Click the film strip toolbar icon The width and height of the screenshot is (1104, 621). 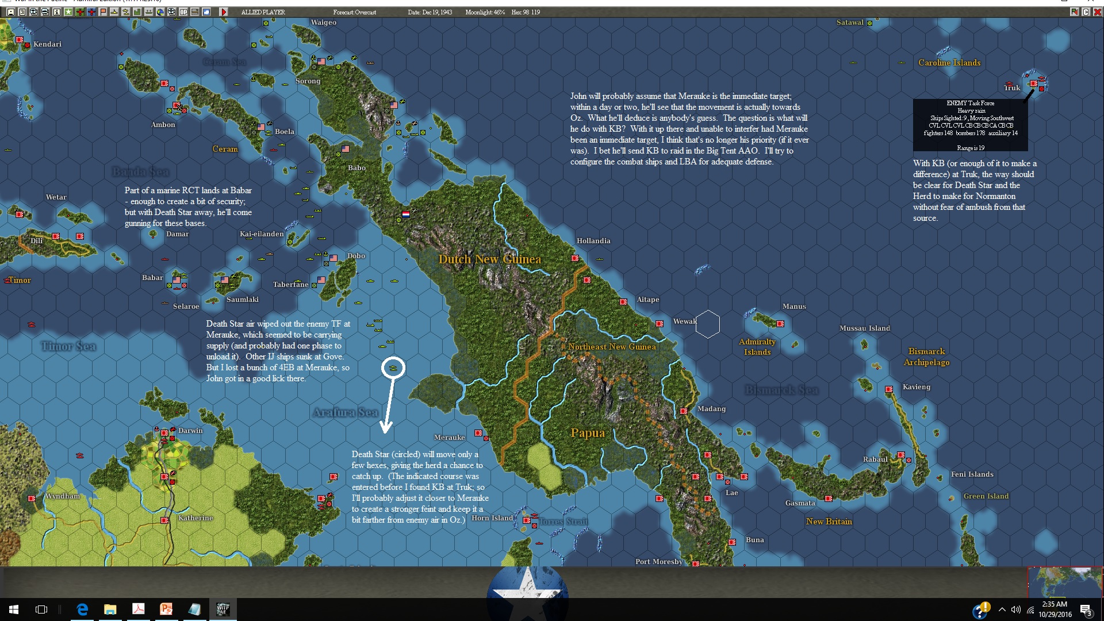[x=195, y=11]
